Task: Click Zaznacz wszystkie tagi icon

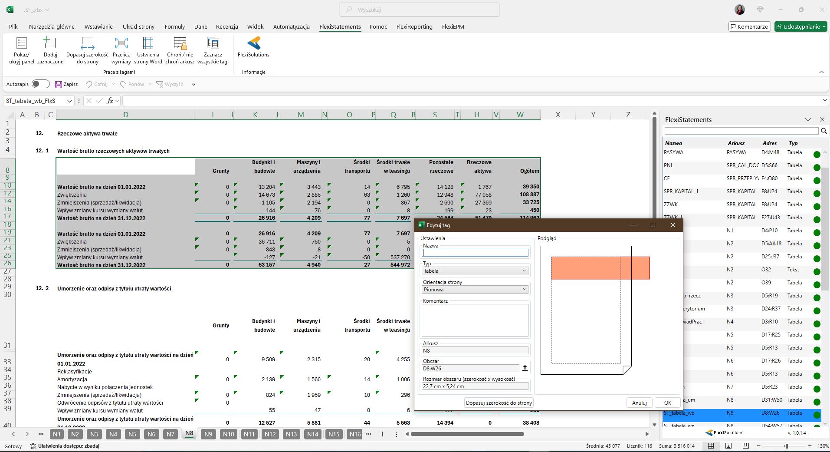Action: [213, 43]
